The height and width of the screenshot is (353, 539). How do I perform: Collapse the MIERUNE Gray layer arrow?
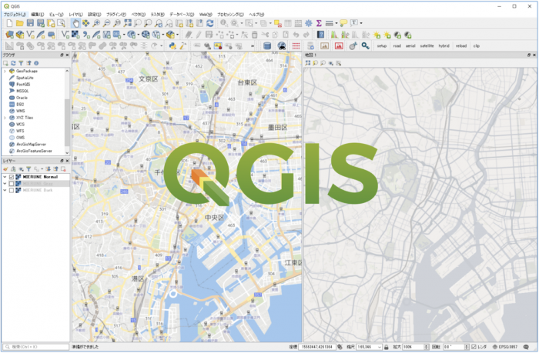coord(5,184)
